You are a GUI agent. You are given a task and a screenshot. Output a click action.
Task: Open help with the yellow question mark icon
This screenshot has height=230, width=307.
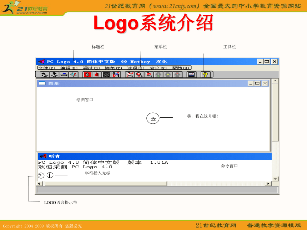(x=205, y=75)
